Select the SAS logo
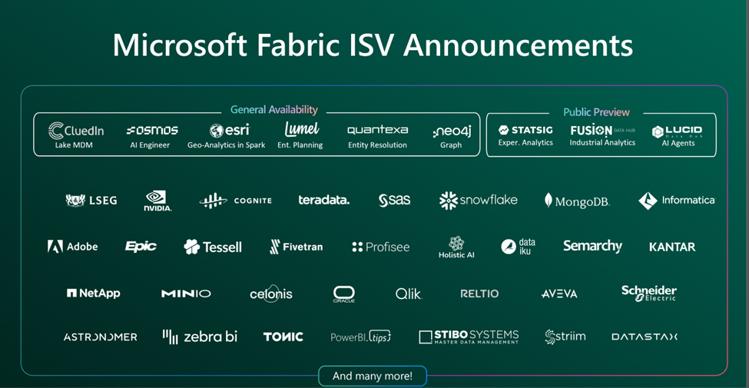The height and width of the screenshot is (388, 749). coord(395,201)
